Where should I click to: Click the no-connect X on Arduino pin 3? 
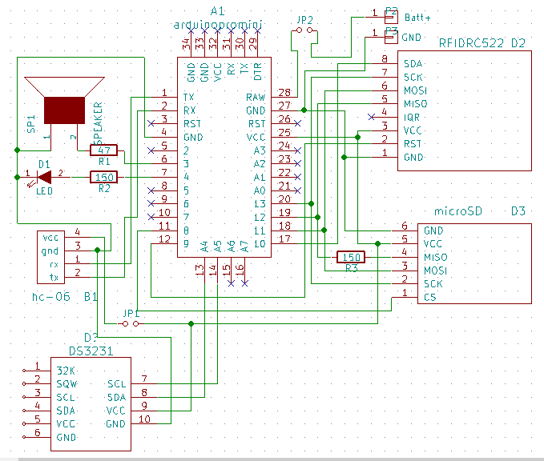click(x=151, y=123)
